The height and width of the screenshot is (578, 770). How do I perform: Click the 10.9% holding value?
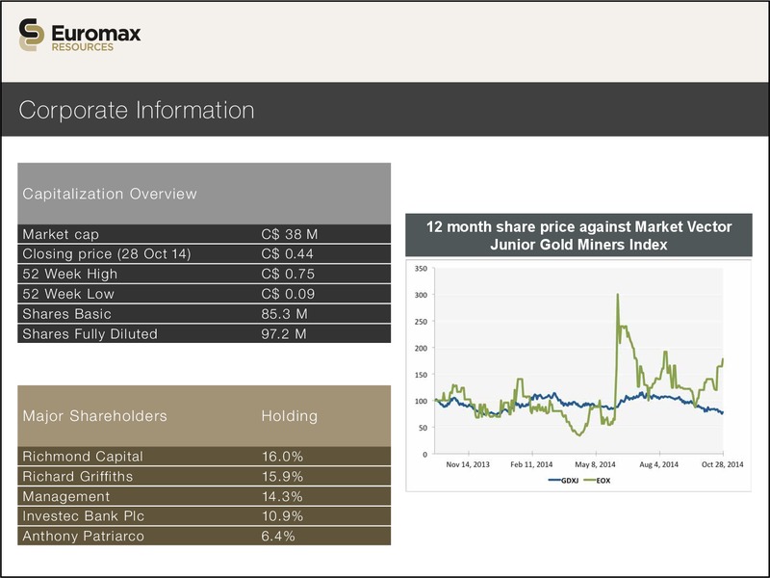tap(282, 516)
